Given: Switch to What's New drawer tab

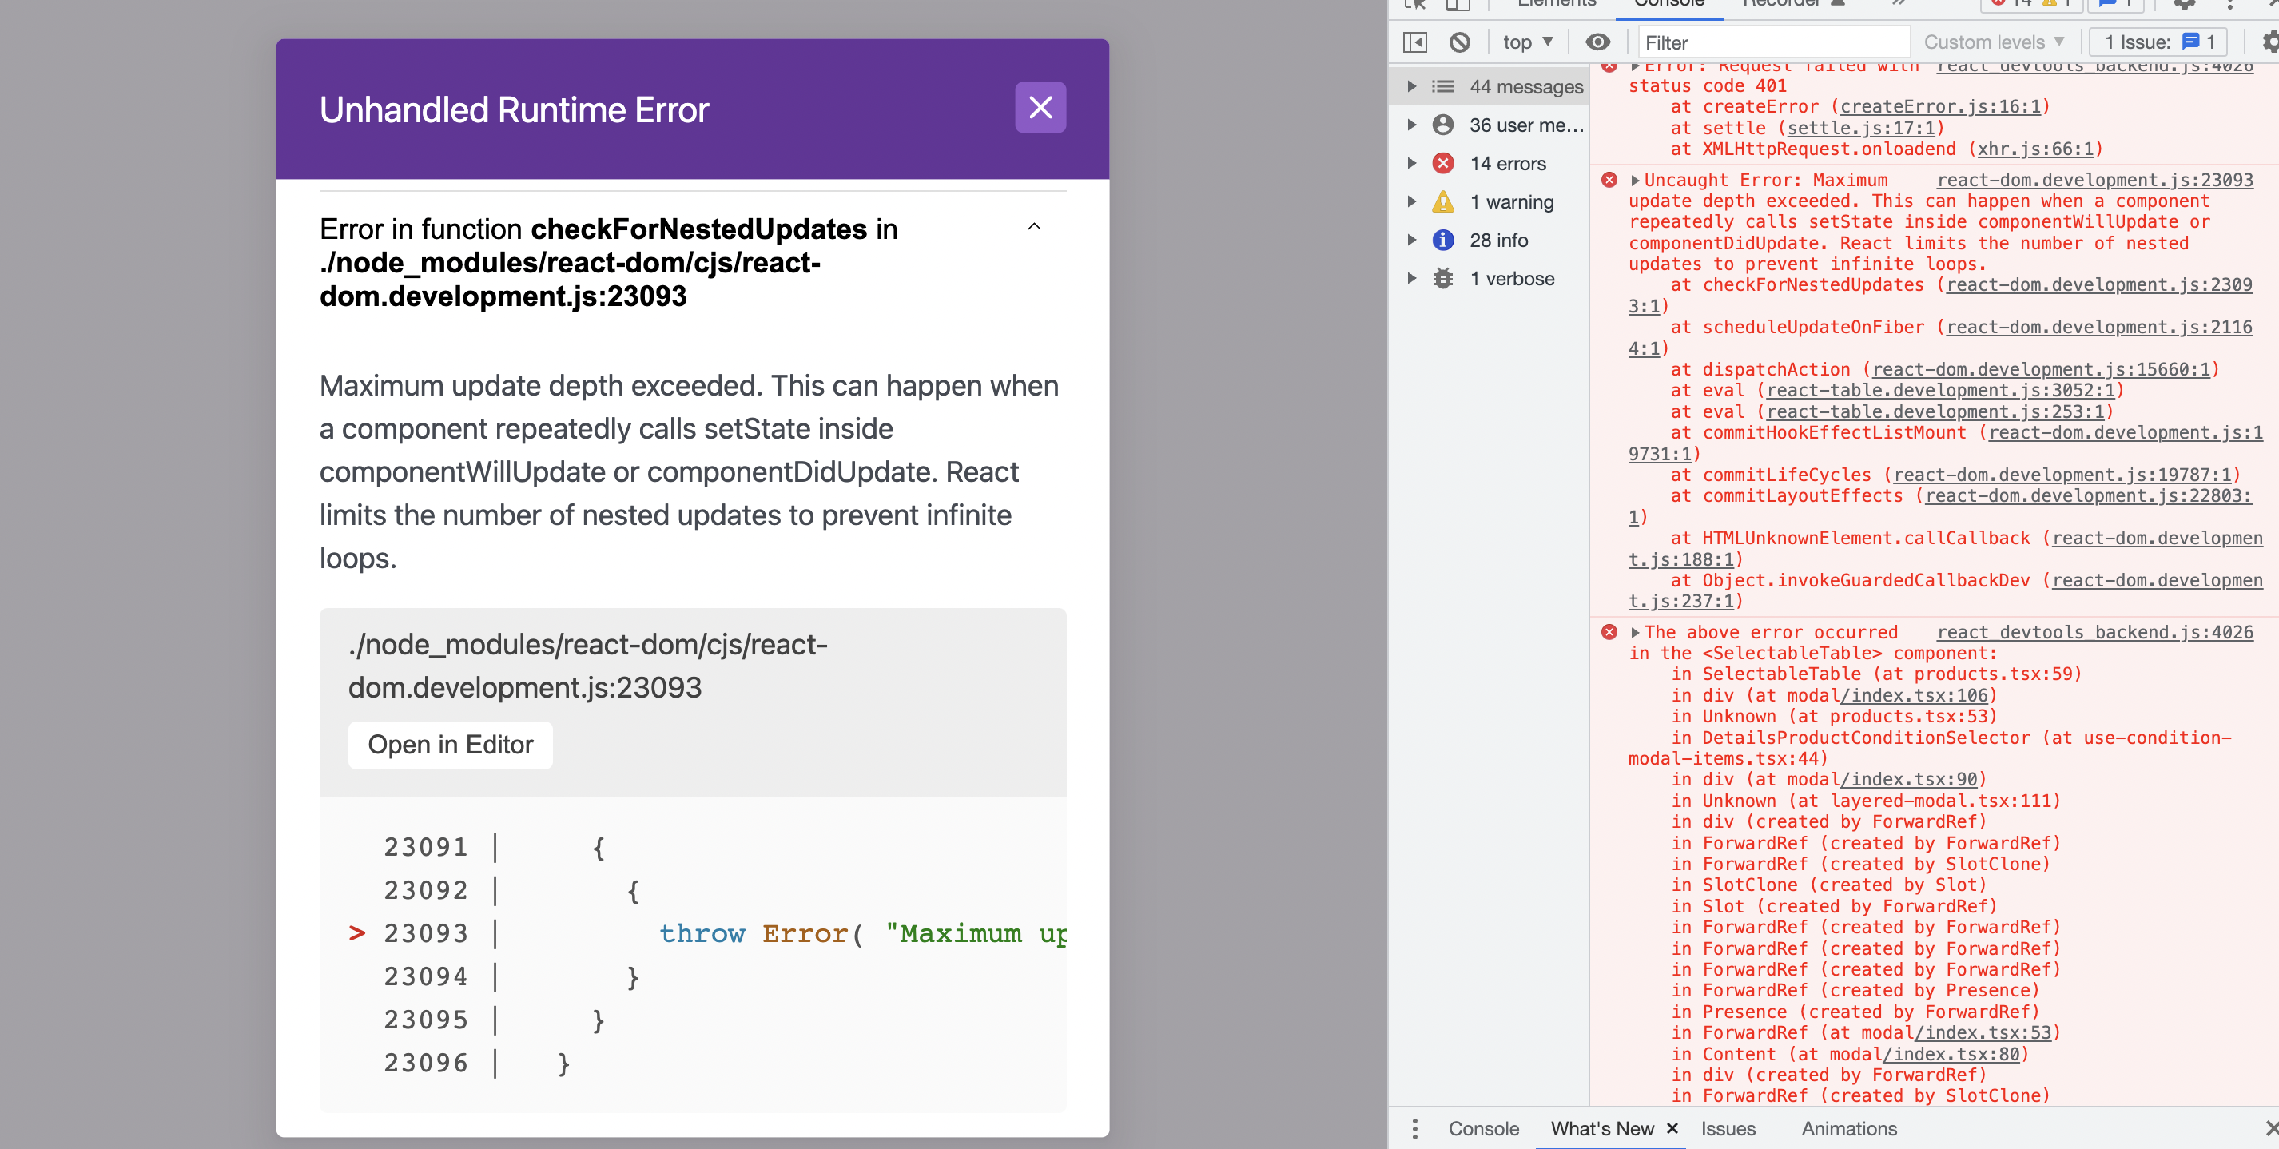Looking at the screenshot, I should [x=1601, y=1129].
